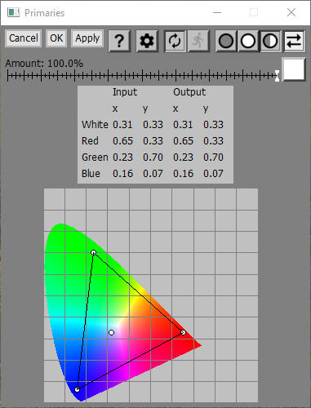Select the white circle mode
Screen dimensions: 311x408
248,41
